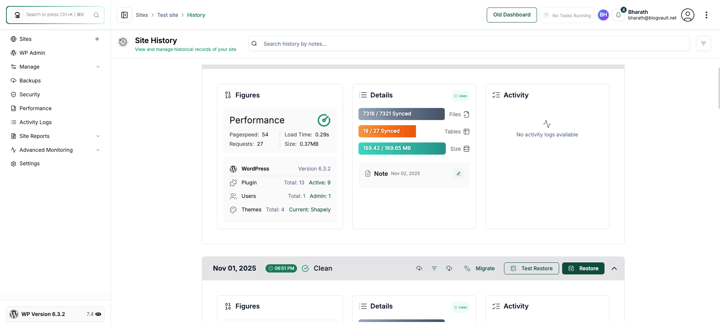
Task: Click the 06:51 PM time badge
Action: pos(281,268)
